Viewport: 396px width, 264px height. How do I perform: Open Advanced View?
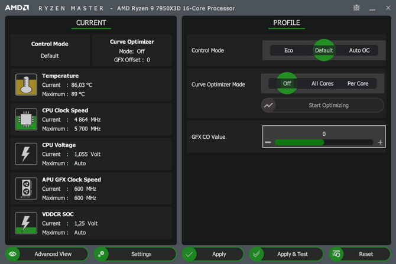[47, 254]
